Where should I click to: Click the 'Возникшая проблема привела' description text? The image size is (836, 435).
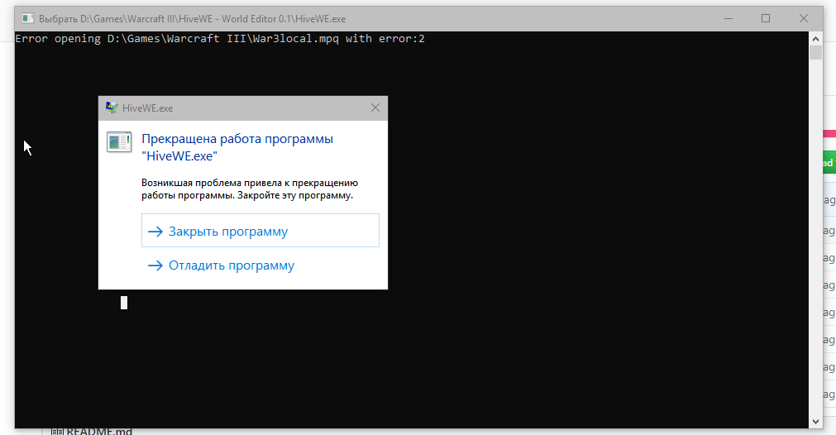(250, 189)
